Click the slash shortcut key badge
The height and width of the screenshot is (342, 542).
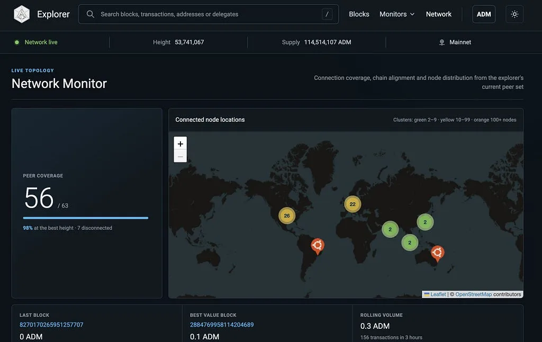(x=327, y=14)
